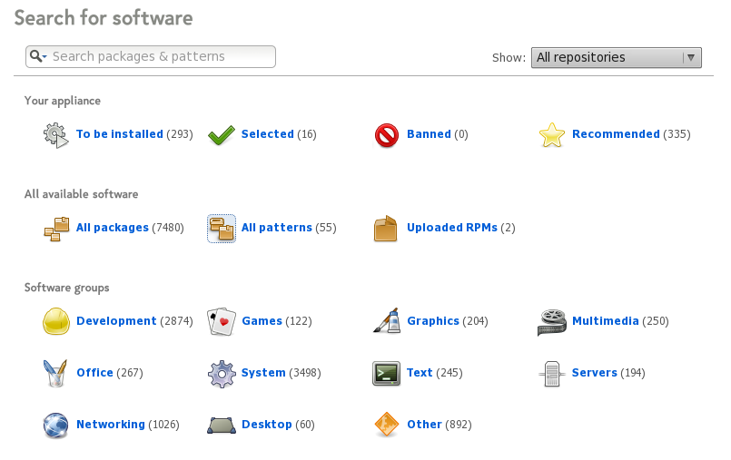
Task: Open the Selected packages link
Action: [268, 134]
